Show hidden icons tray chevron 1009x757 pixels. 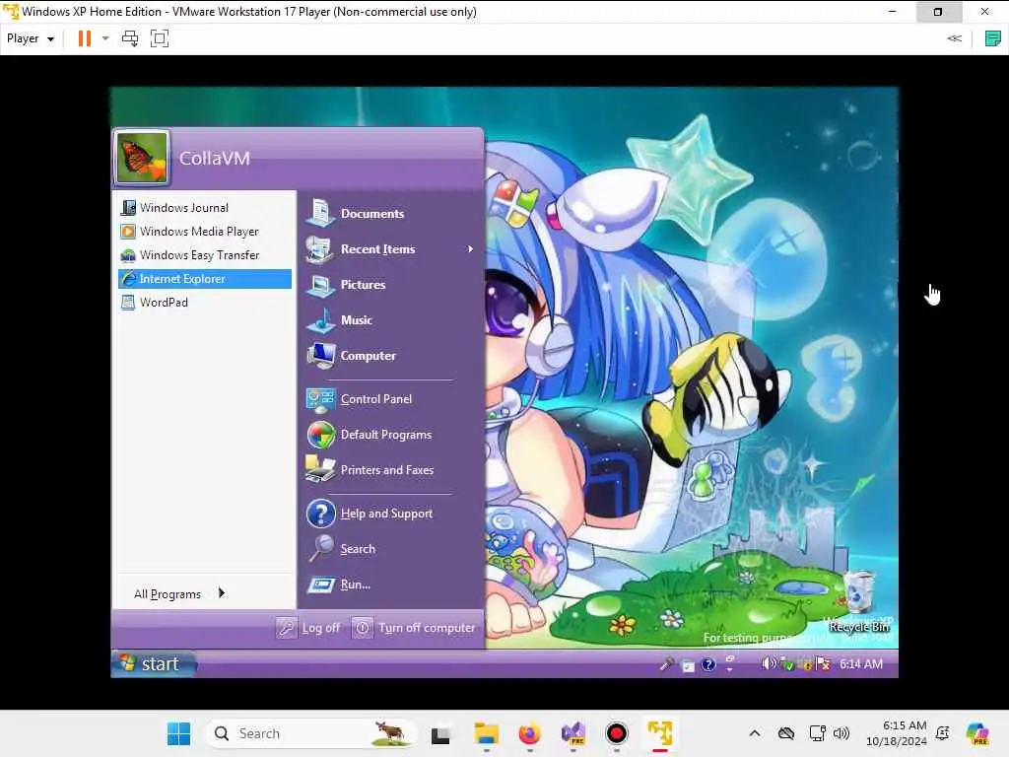coord(755,733)
